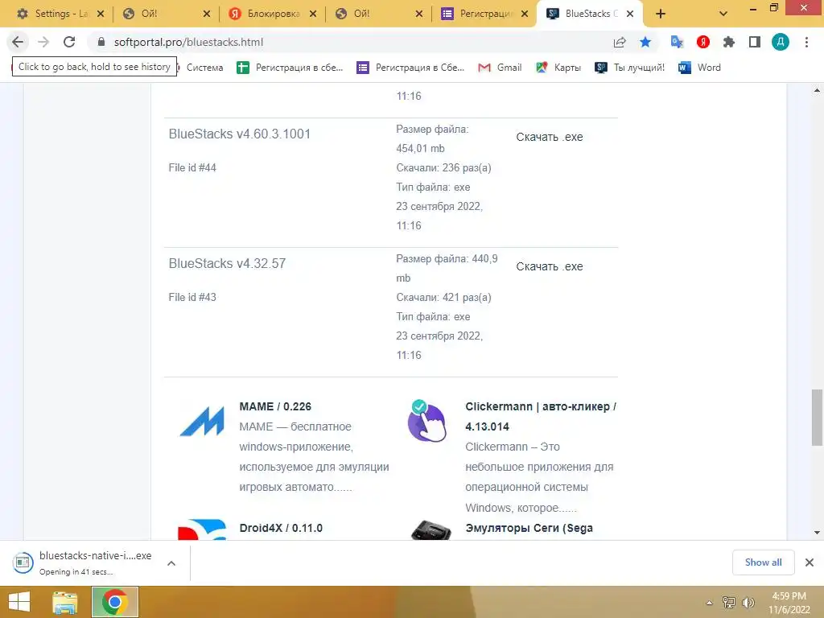Open the Эмуляторы Сеги article

(x=529, y=528)
